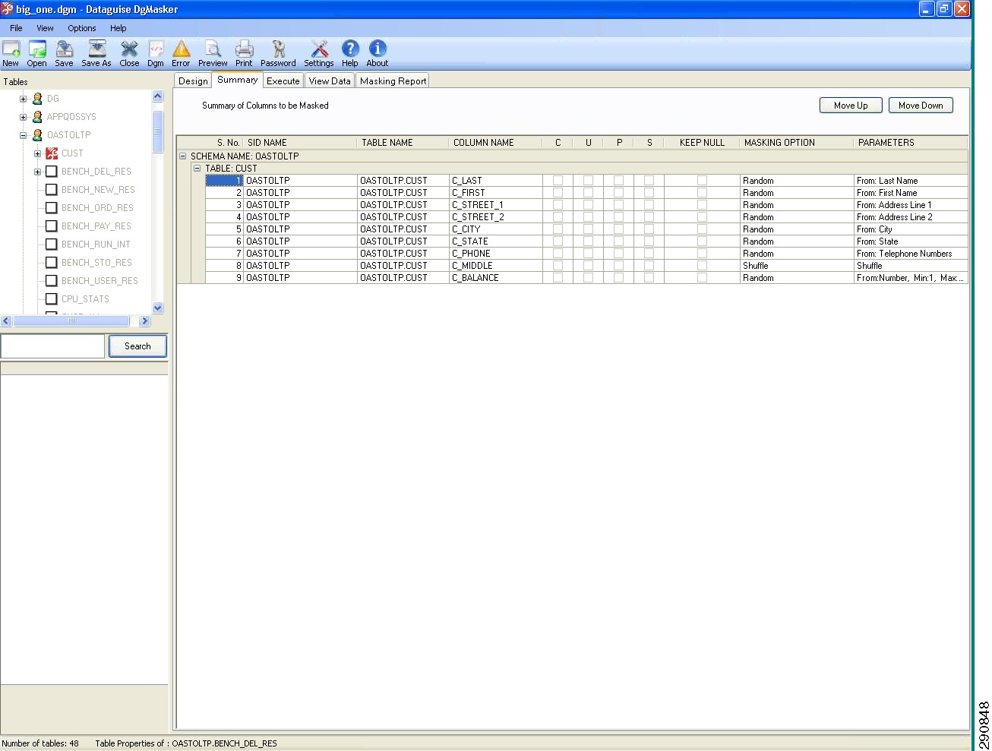Screen dimensions: 992x751
Task: Select row number 1 cell
Action: tap(224, 181)
